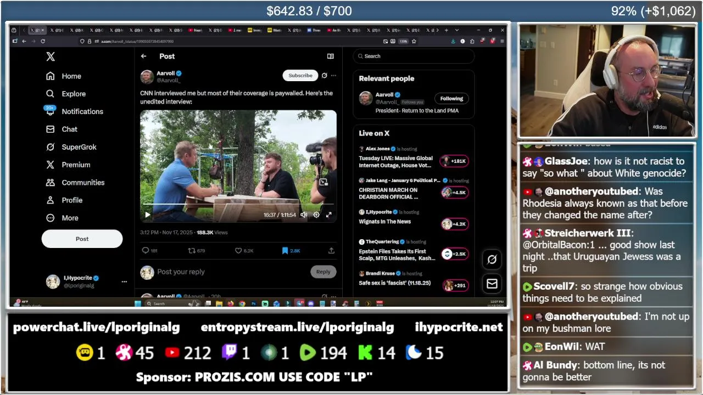This screenshot has width=703, height=395.
Task: Open browser hamburger menu
Action: [x=502, y=41]
